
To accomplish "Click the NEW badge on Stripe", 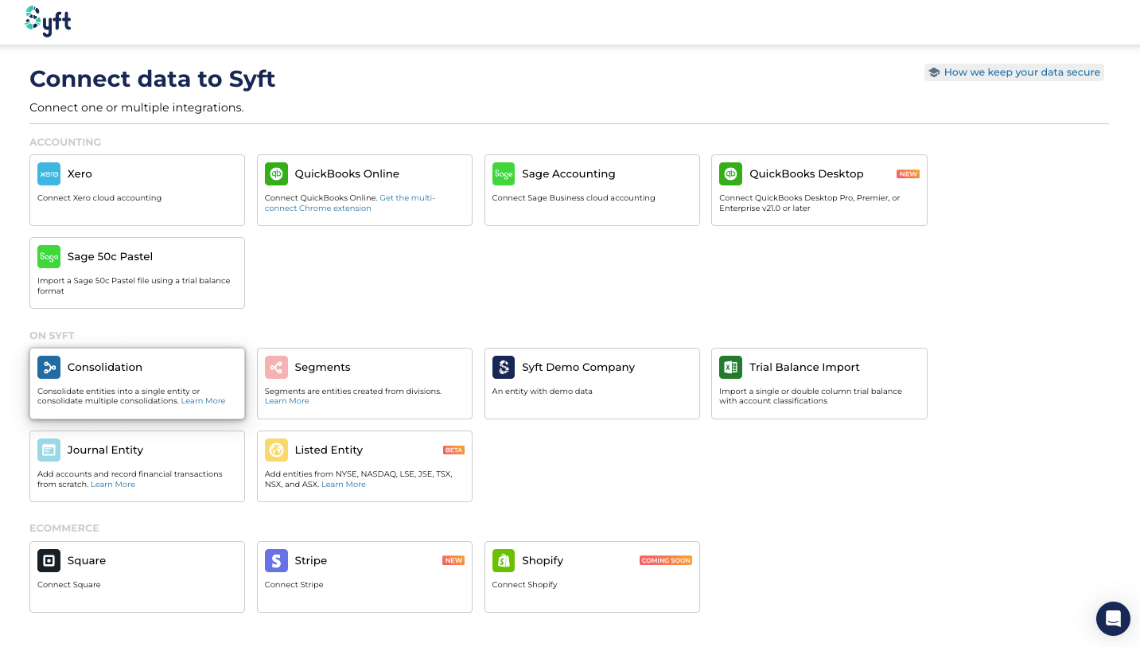I will click(453, 560).
